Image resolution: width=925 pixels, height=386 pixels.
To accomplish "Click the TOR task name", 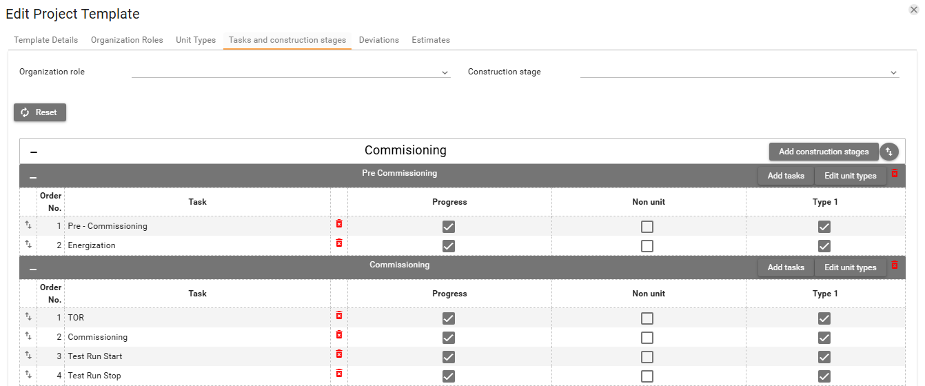I will (76, 318).
